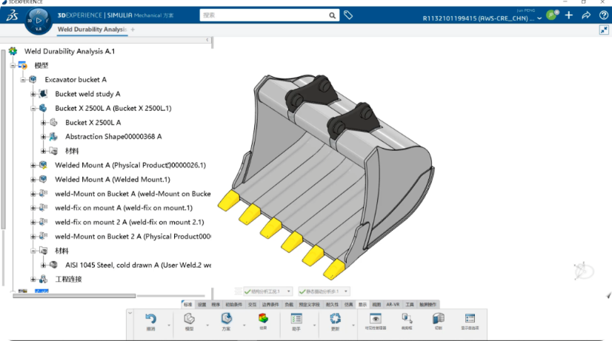This screenshot has width=612, height=341.
Task: Click the user profile avatar icon
Action: 552,16
